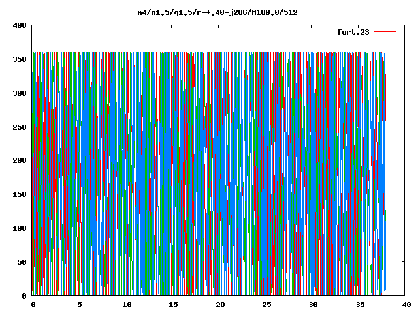The width and height of the screenshot is (418, 313).
Task: Click y-axis label 250
Action: click(20, 127)
